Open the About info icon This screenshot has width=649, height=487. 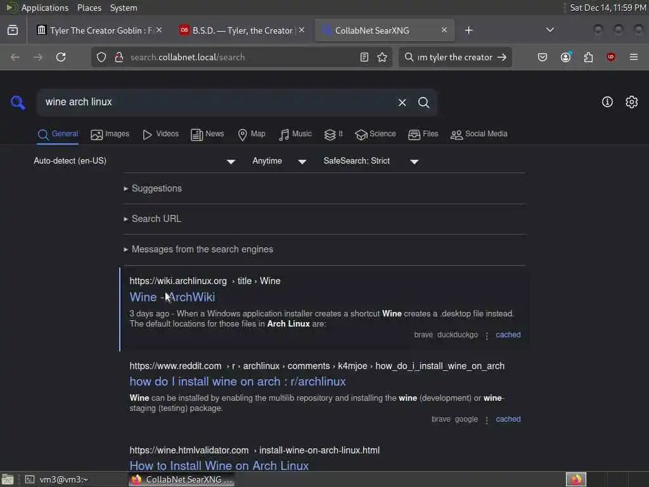(x=607, y=102)
